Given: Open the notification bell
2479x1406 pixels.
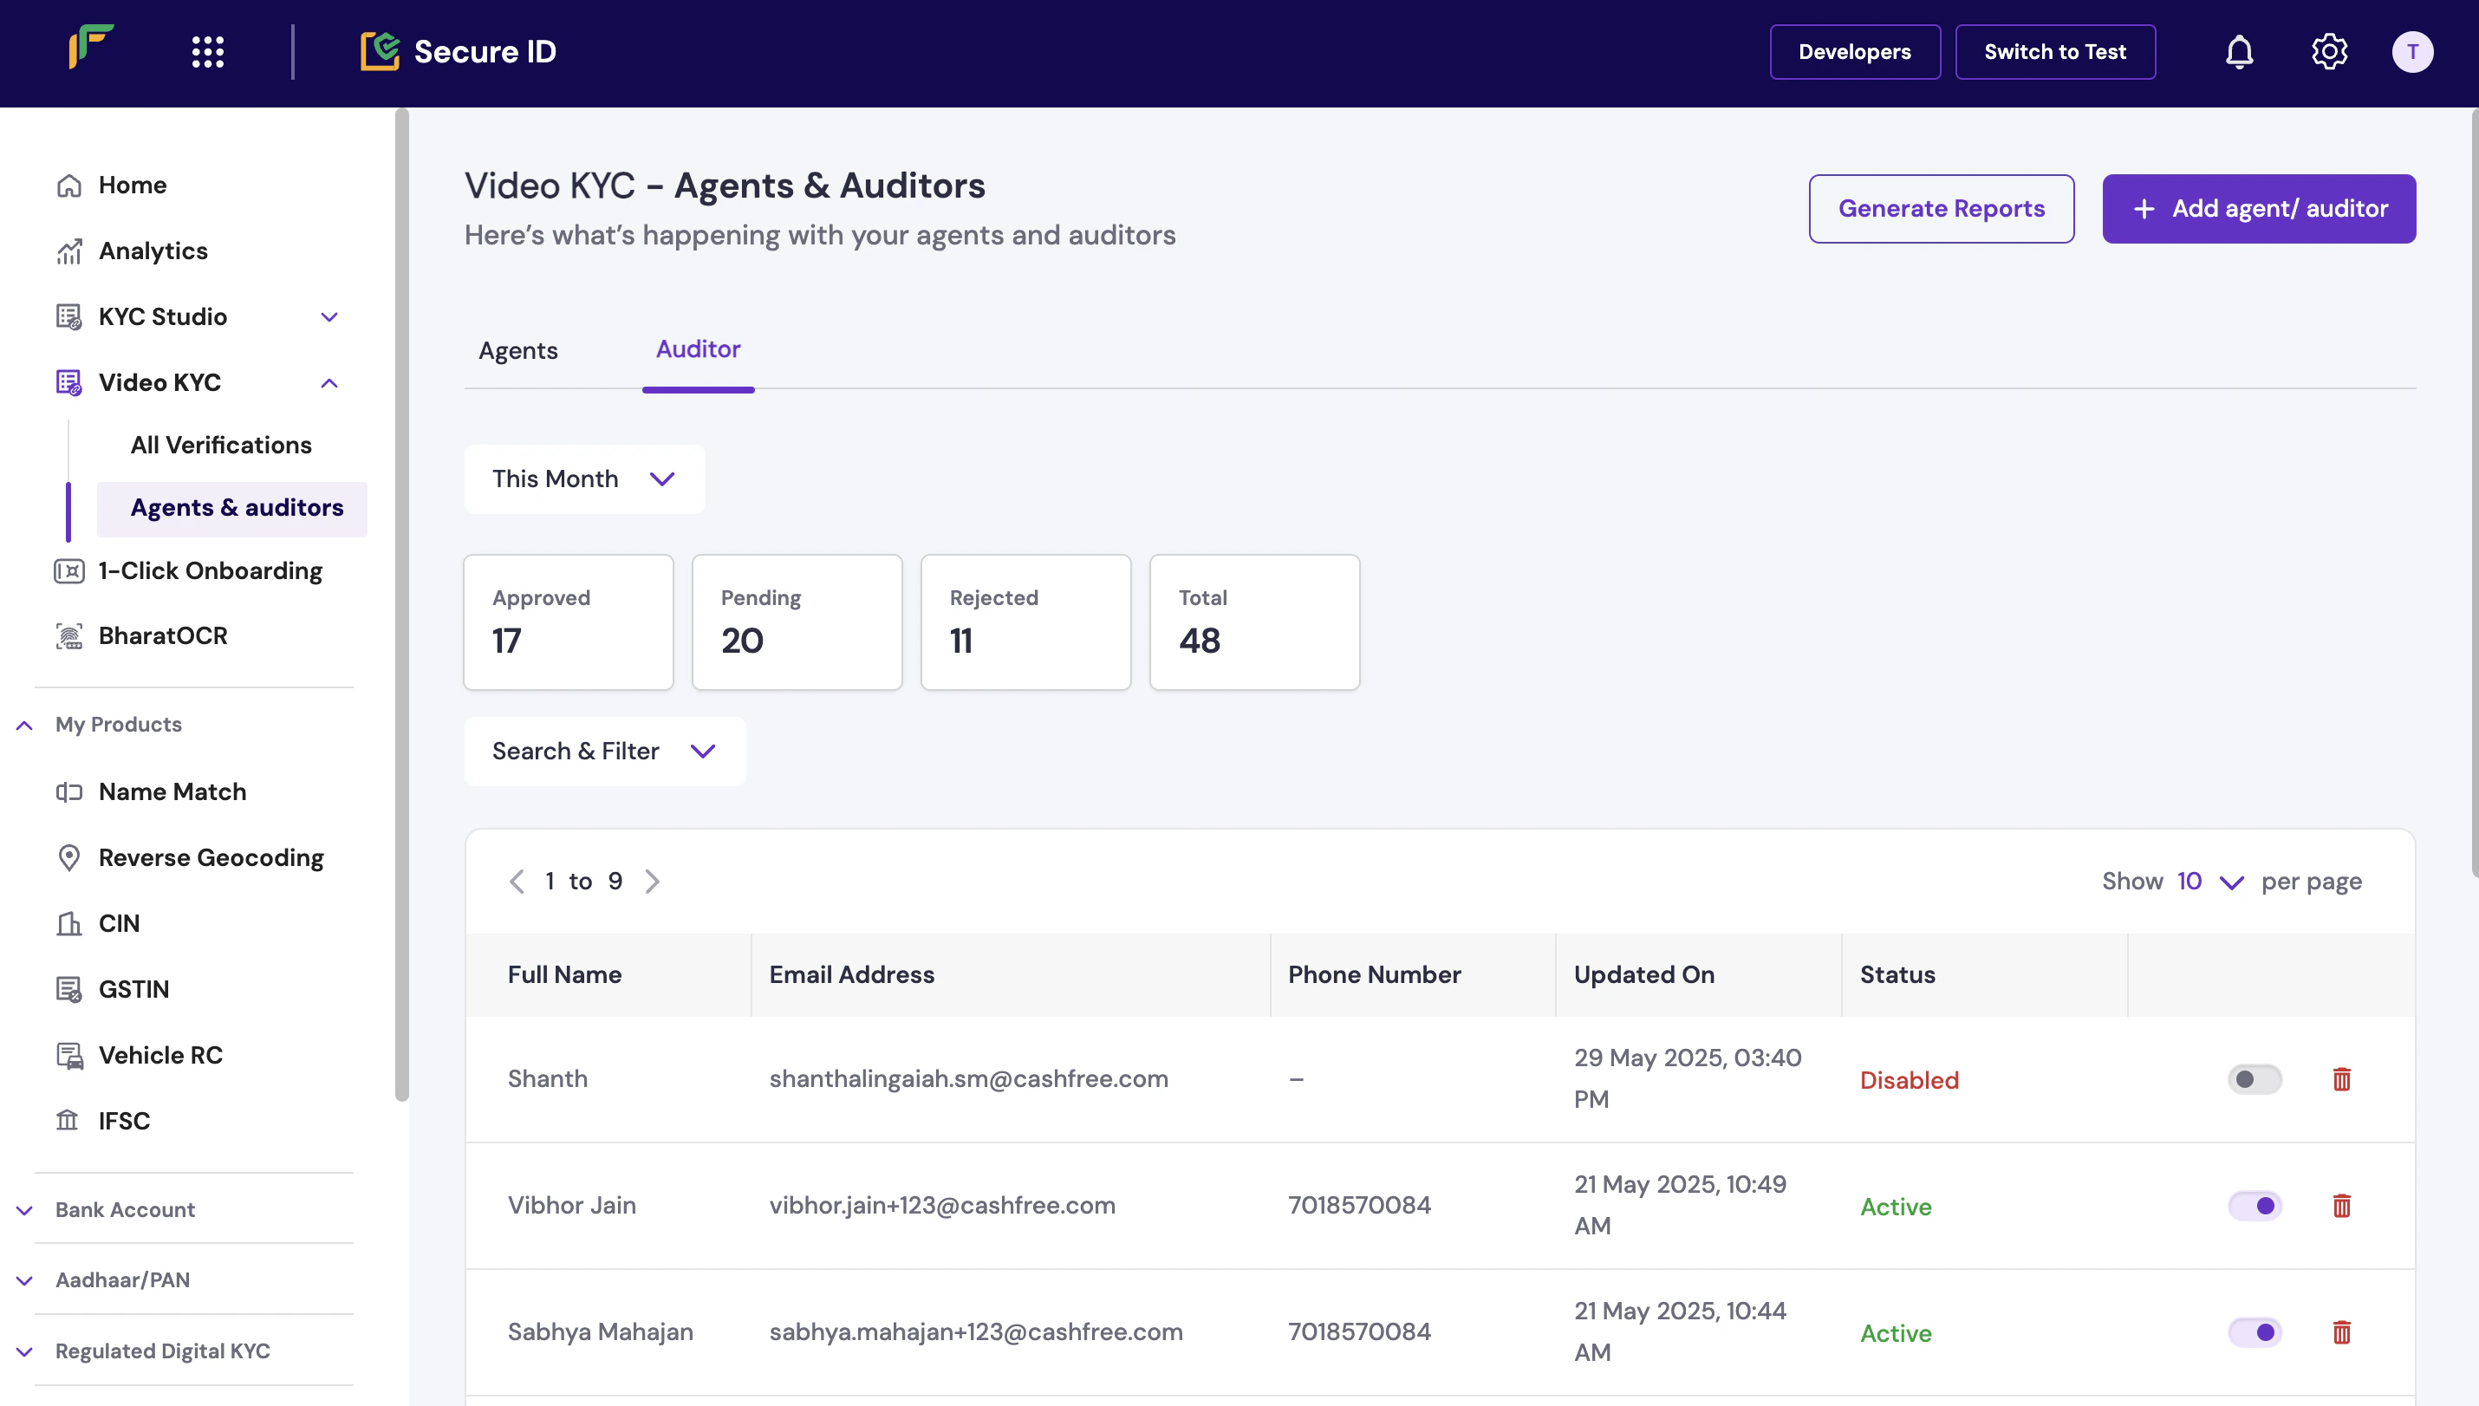Looking at the screenshot, I should [2239, 51].
